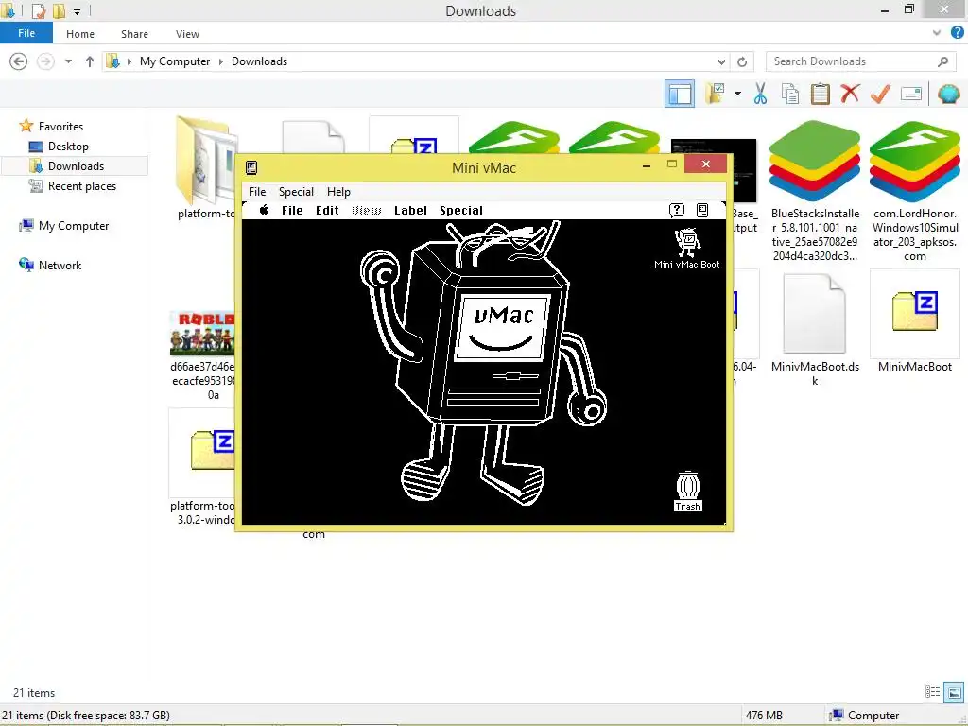Click the orange checkmark Properties icon
The image size is (968, 726).
click(880, 94)
